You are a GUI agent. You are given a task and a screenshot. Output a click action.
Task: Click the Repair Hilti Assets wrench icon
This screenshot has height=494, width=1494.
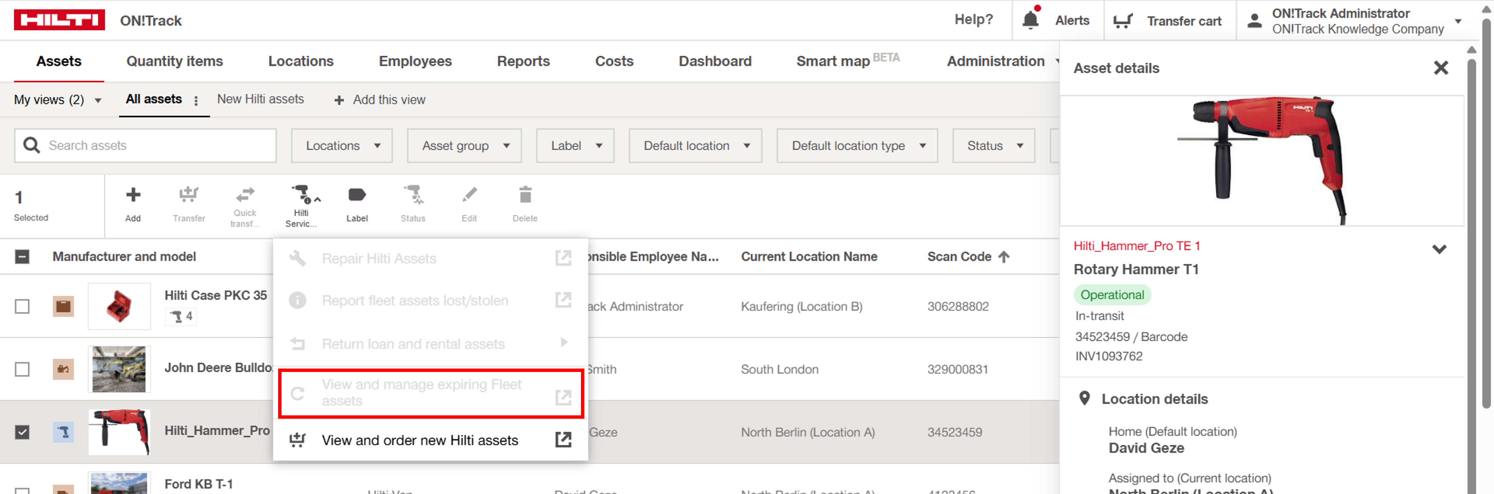[x=297, y=258]
